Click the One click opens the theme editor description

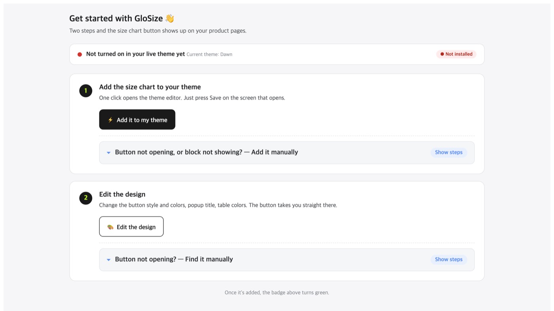click(192, 98)
